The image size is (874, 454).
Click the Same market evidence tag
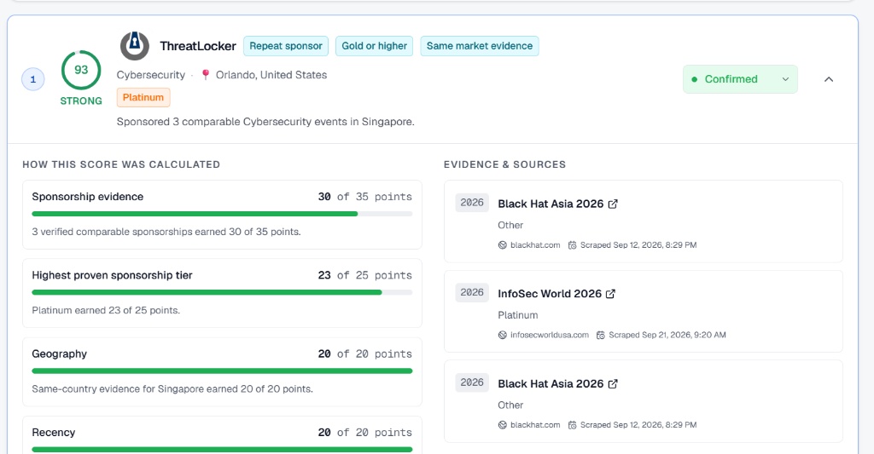[x=480, y=46]
